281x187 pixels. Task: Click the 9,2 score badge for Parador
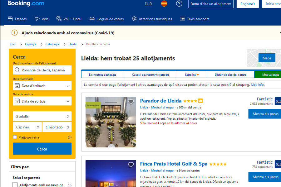pyautogui.click(x=278, y=101)
